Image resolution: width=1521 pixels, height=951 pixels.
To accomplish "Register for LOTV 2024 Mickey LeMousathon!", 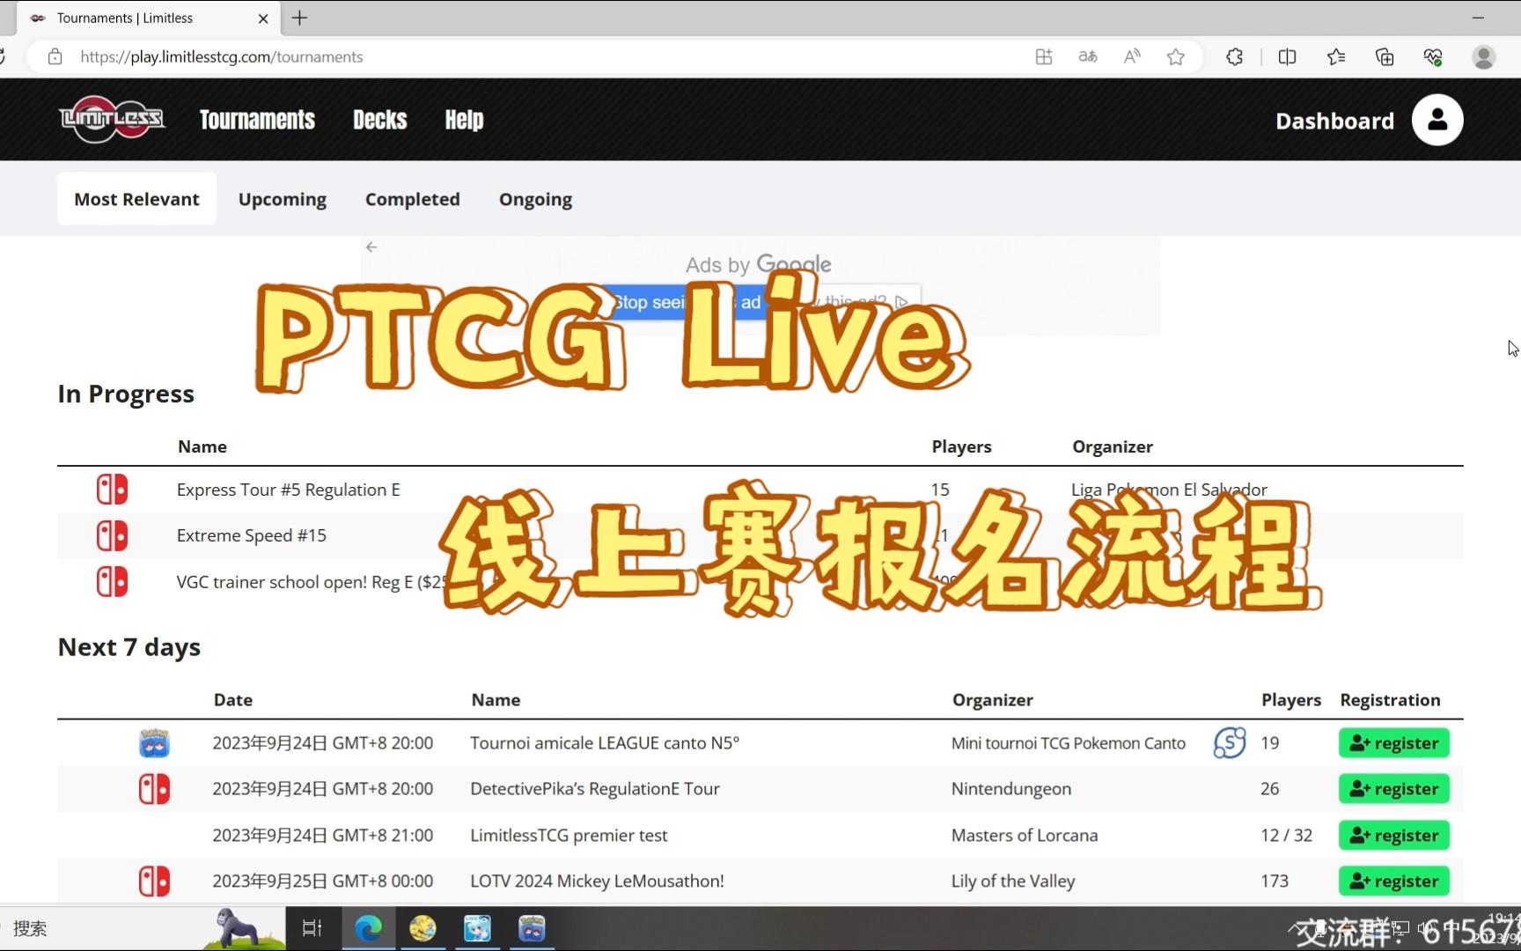I will tap(1394, 881).
